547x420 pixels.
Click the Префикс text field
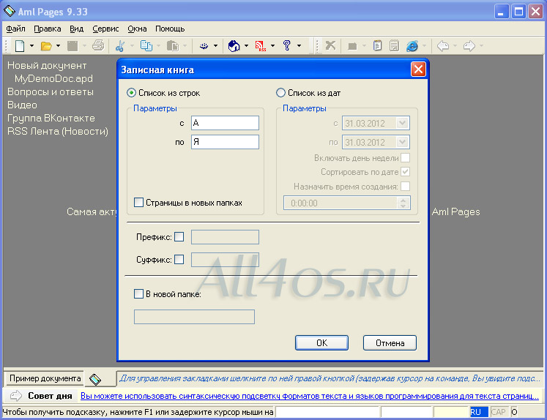pos(225,237)
